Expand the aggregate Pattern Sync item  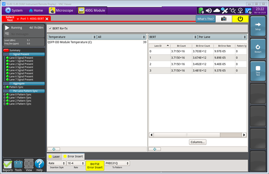pos(5,87)
